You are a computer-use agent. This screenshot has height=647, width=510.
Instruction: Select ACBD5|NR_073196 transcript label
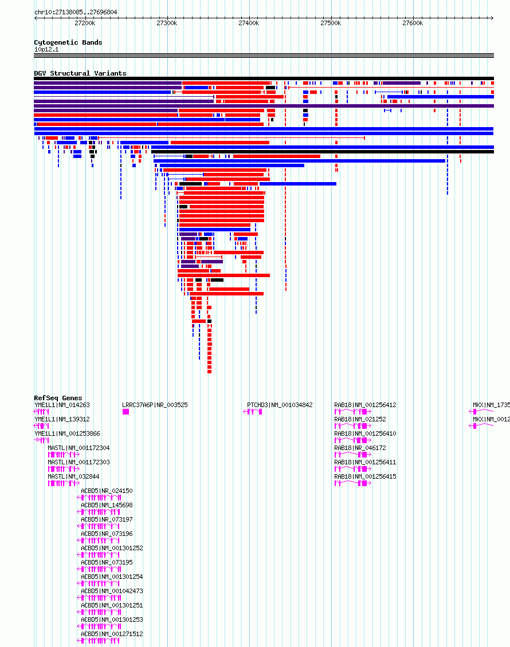tap(107, 534)
